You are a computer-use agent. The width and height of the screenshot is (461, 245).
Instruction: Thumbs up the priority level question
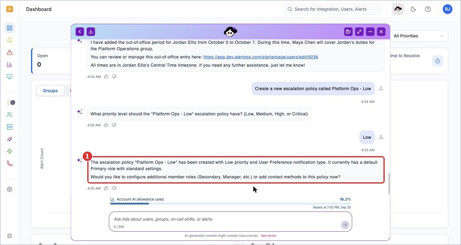[x=106, y=125]
